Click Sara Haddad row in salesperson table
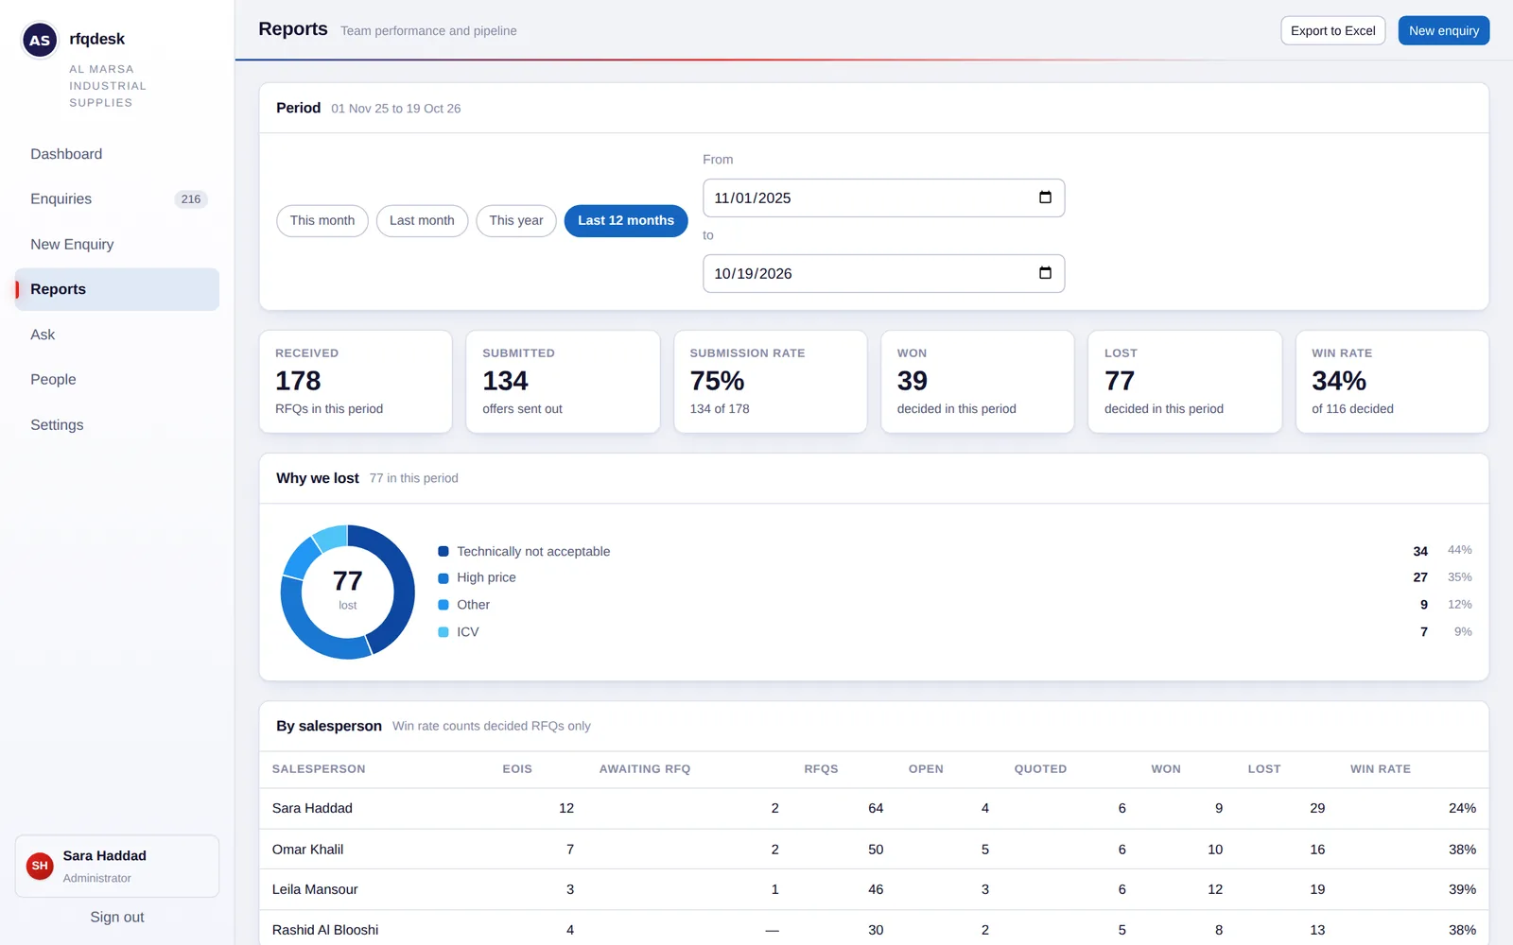1513x945 pixels. coord(874,808)
